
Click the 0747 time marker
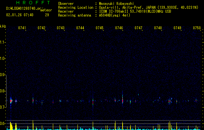coord(138,28)
